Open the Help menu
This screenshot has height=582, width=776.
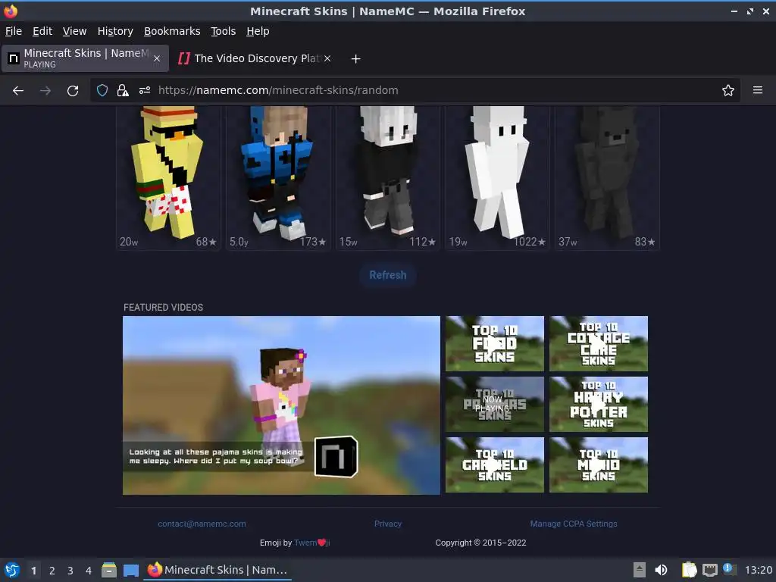[x=258, y=31]
